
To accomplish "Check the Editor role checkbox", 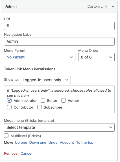I will click(43, 100).
